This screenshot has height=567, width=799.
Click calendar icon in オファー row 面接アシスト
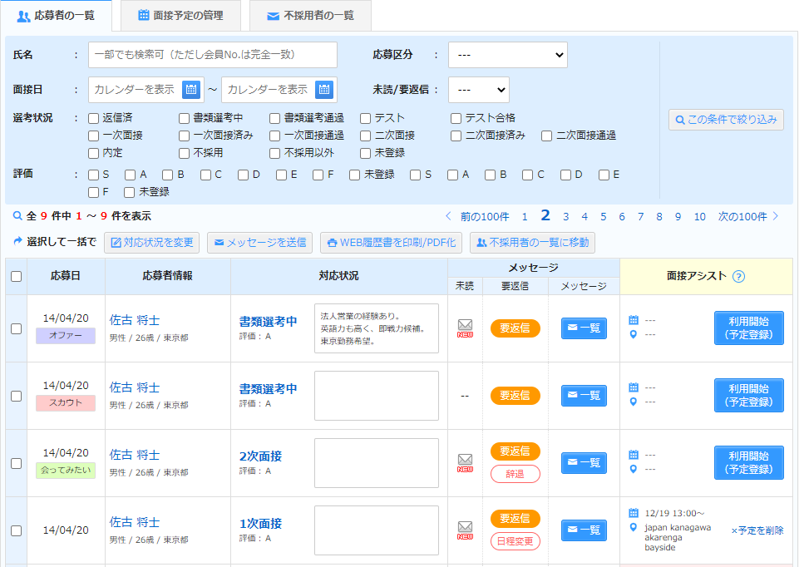click(x=634, y=320)
